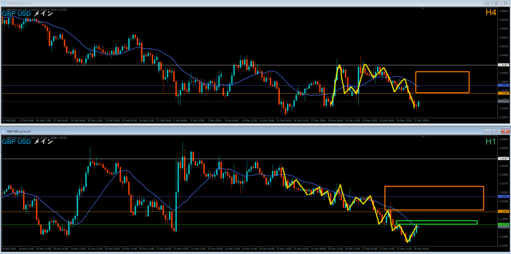Click the 23 Mar 13:00 date on the H1 time axis
Image resolution: width=511 pixels, height=254 pixels.
182,249
